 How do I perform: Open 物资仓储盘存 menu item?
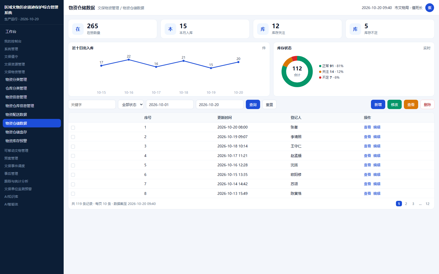(32, 132)
